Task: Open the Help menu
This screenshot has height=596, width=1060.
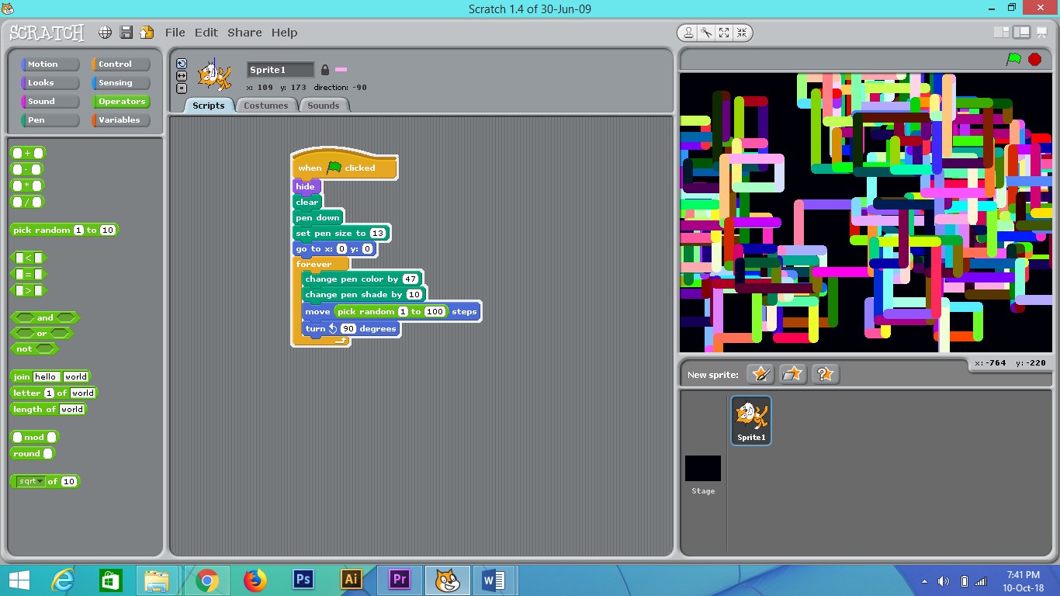Action: pos(284,33)
